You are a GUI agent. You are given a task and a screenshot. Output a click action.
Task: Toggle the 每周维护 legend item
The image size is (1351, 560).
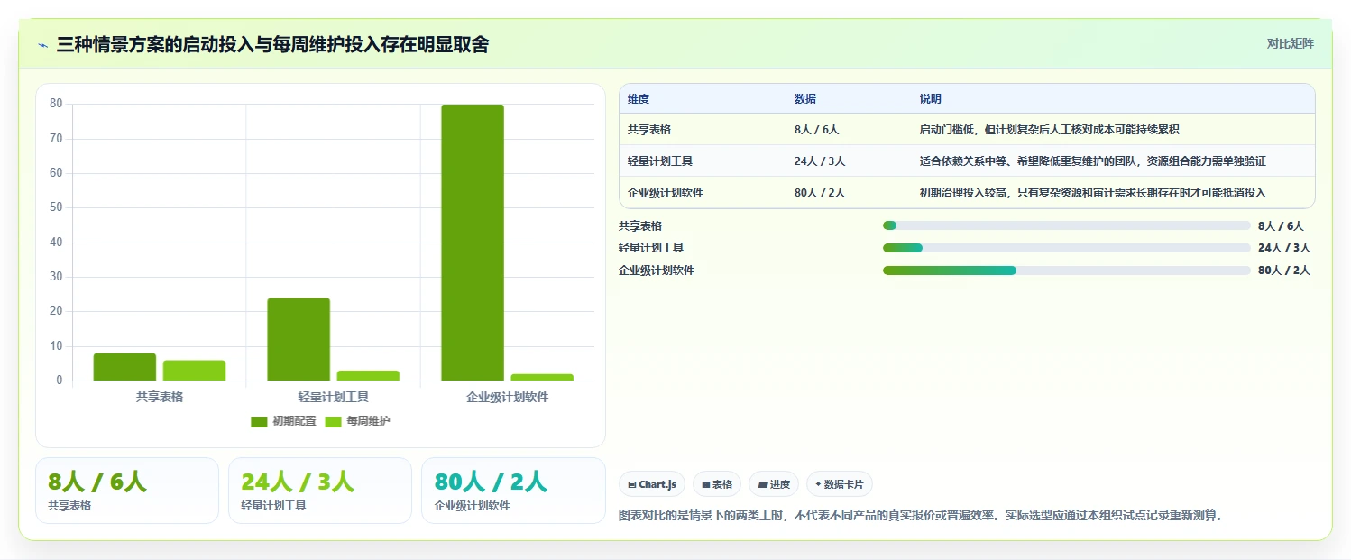click(357, 421)
